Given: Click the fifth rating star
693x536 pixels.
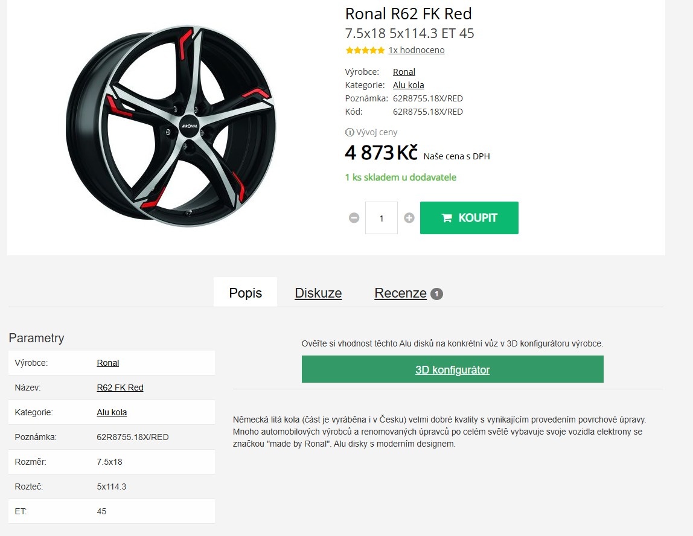Looking at the screenshot, I should pyautogui.click(x=380, y=51).
